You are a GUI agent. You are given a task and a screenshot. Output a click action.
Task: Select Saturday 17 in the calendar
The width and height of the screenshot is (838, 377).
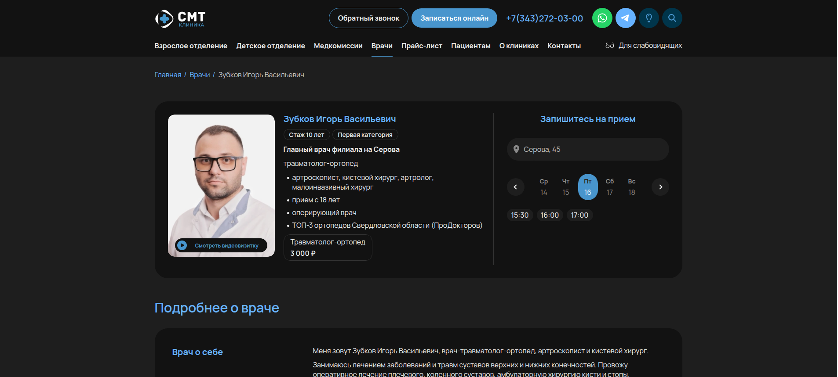(x=609, y=187)
